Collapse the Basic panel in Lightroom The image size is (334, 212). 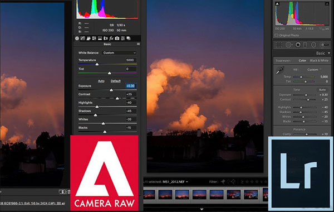(x=329, y=53)
